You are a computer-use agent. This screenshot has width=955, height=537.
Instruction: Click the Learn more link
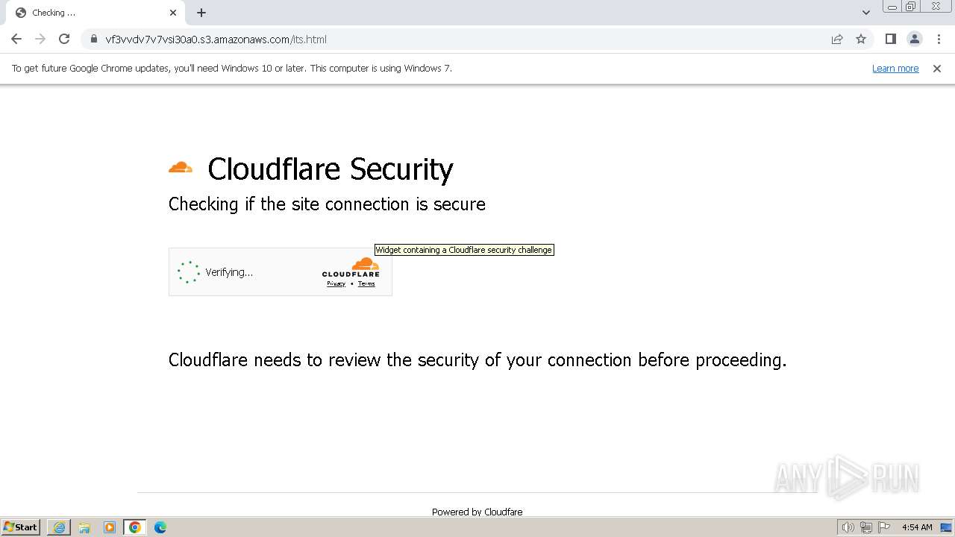895,69
